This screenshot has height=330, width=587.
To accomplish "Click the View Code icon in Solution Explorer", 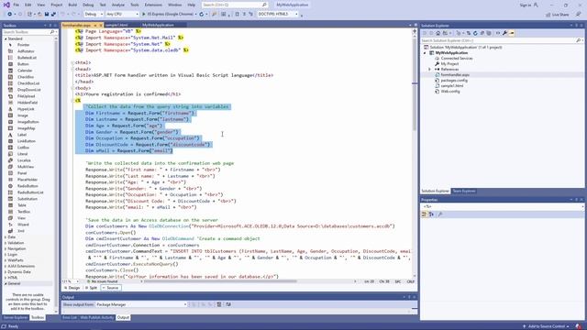I will pyautogui.click(x=498, y=33).
